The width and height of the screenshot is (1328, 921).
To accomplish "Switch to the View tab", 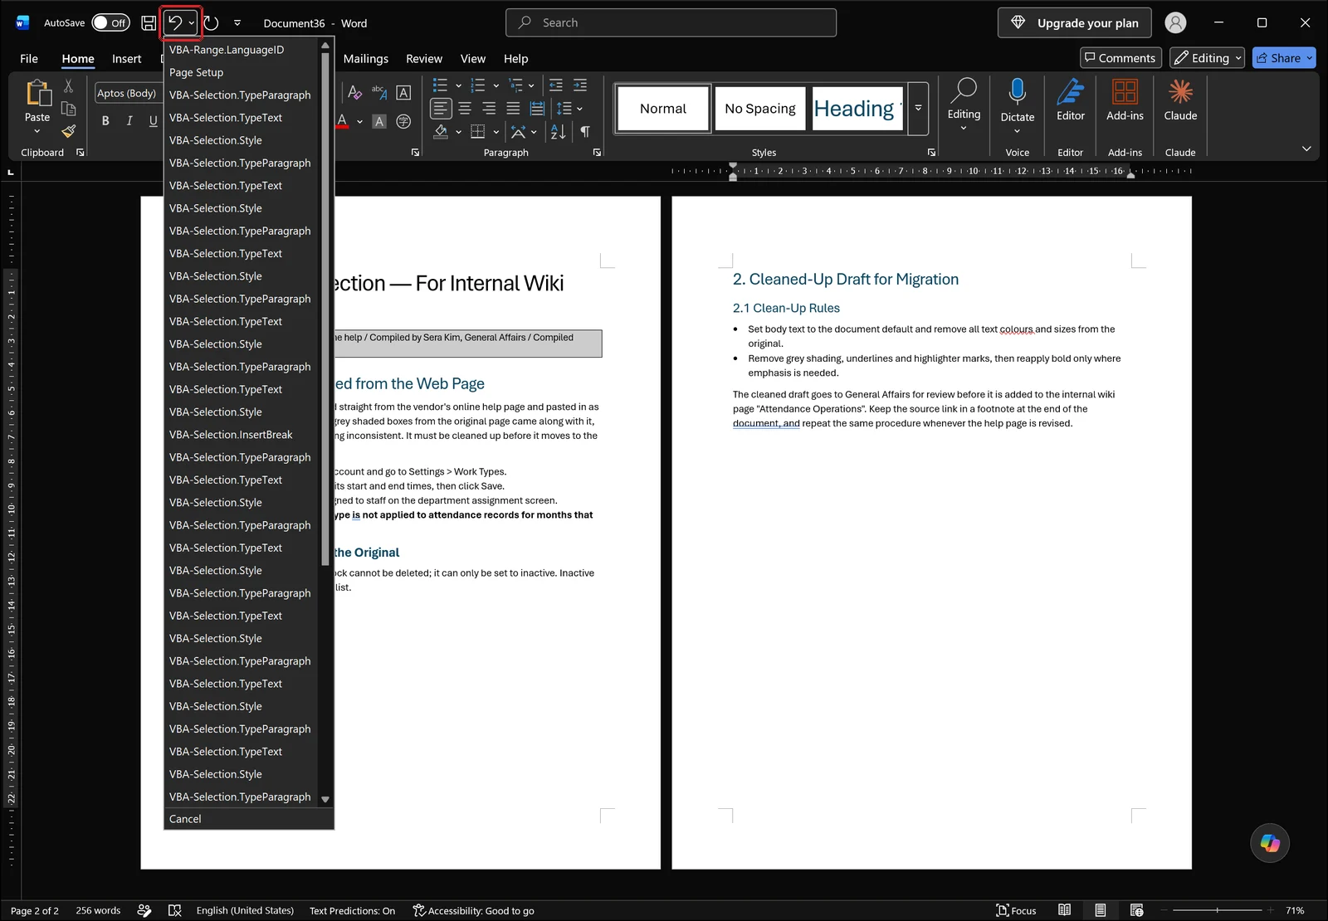I will point(473,59).
